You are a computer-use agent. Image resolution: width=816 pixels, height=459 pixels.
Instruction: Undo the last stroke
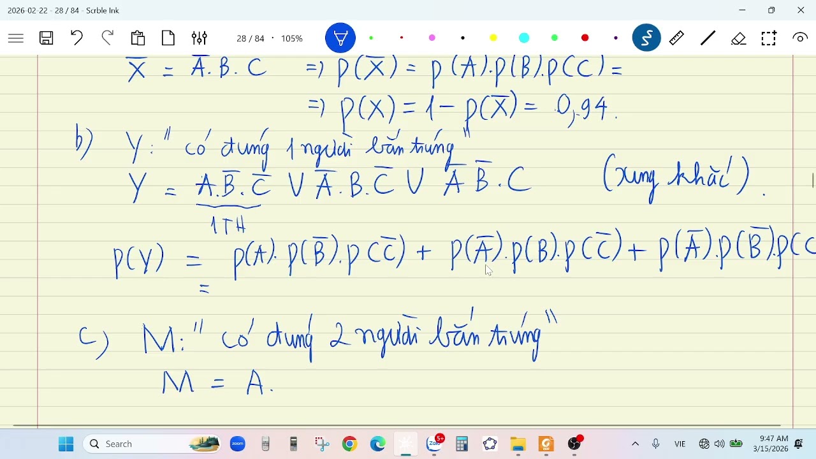click(x=76, y=38)
